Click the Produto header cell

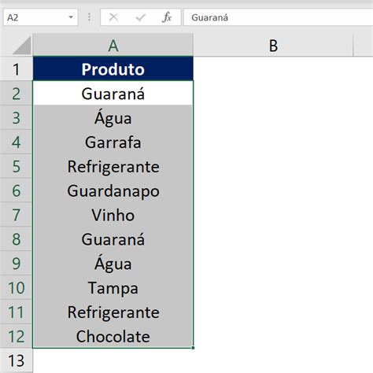click(113, 68)
